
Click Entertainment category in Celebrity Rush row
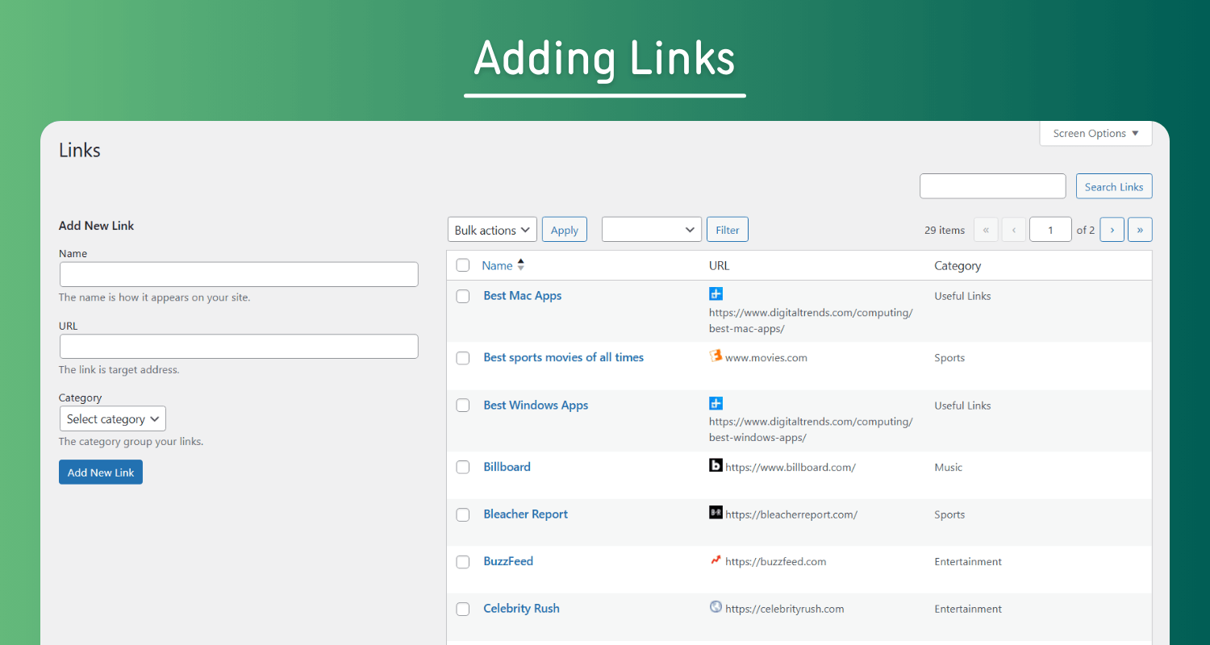(968, 609)
